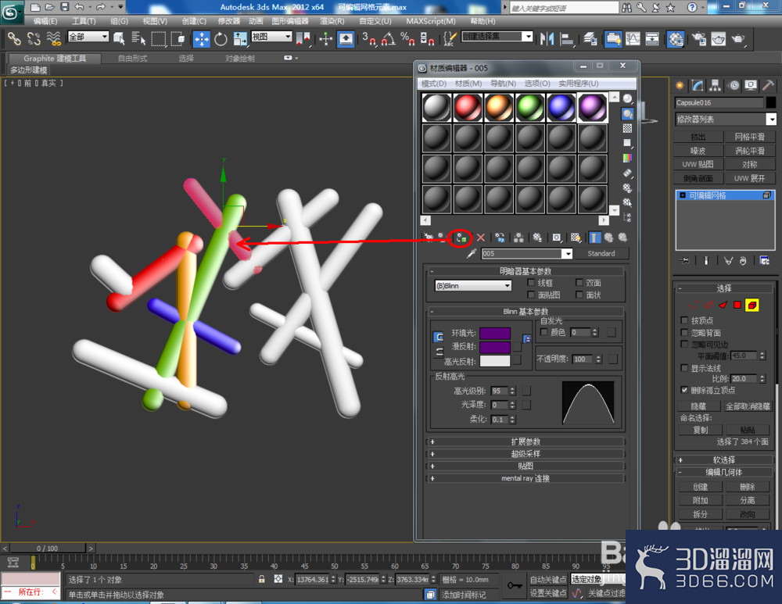Activate the Select and Move tool
This screenshot has height=604, width=782.
click(x=202, y=39)
